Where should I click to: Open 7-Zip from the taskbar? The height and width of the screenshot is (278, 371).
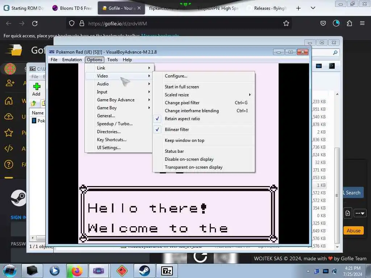point(167,271)
